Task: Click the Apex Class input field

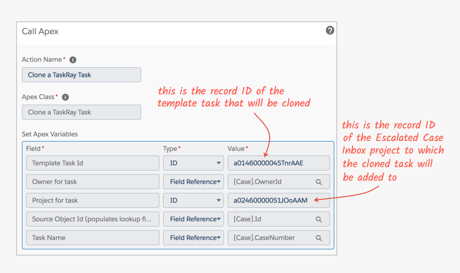Action: [81, 112]
